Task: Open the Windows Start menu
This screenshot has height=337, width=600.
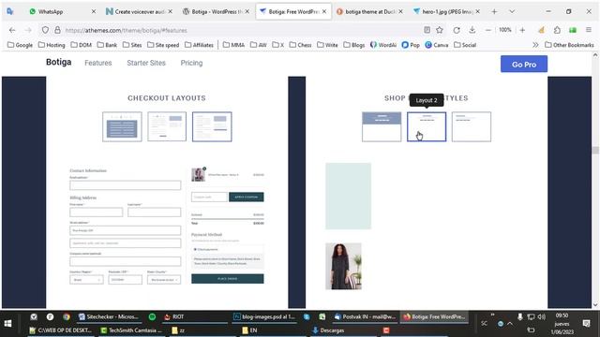Action: point(7,324)
